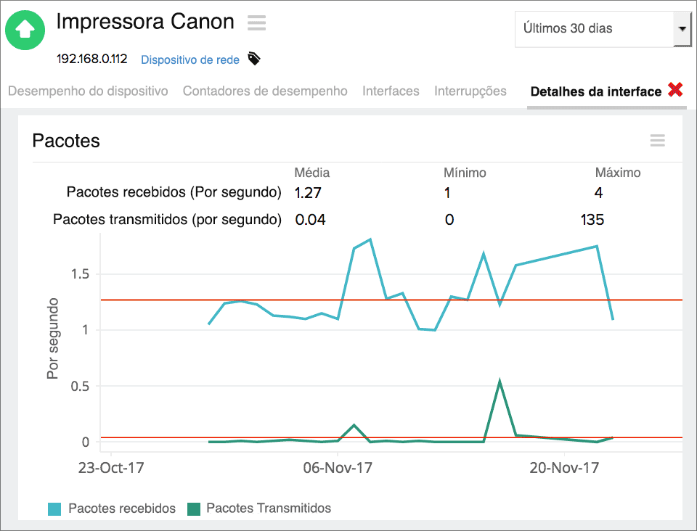This screenshot has height=531, width=697.
Task: Click the dropdown arrow on the time selector
Action: click(683, 28)
